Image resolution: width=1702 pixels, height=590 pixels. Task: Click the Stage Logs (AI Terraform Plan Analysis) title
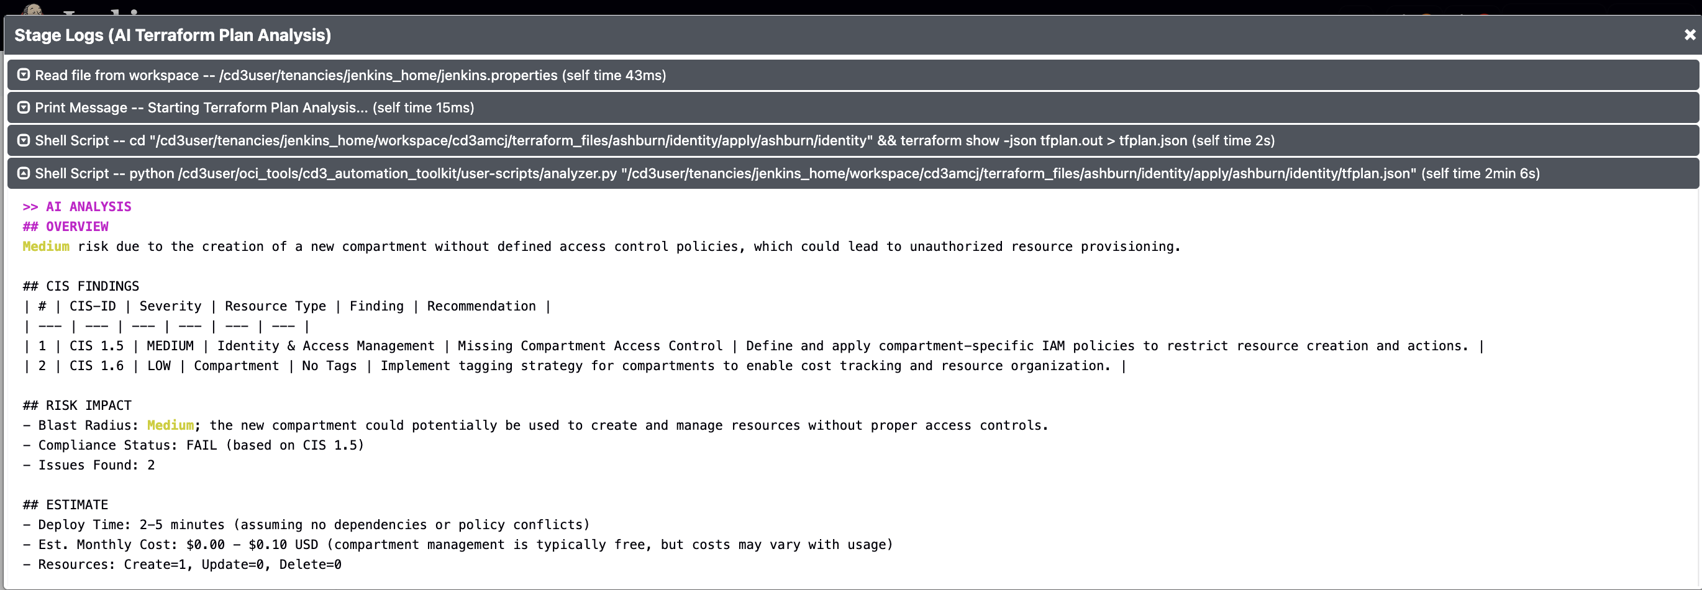pos(173,35)
